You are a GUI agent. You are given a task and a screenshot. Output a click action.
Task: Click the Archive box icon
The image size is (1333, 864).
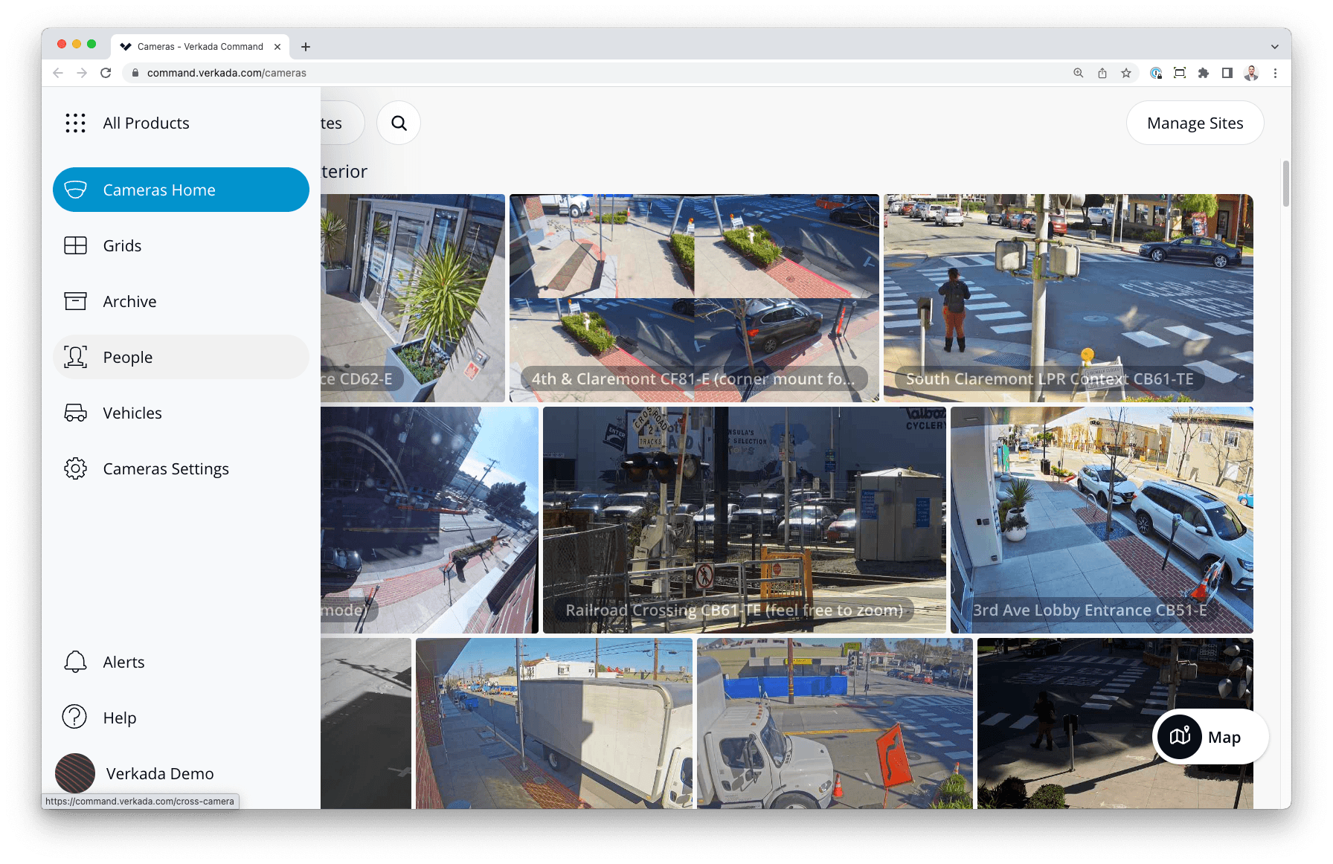point(75,301)
